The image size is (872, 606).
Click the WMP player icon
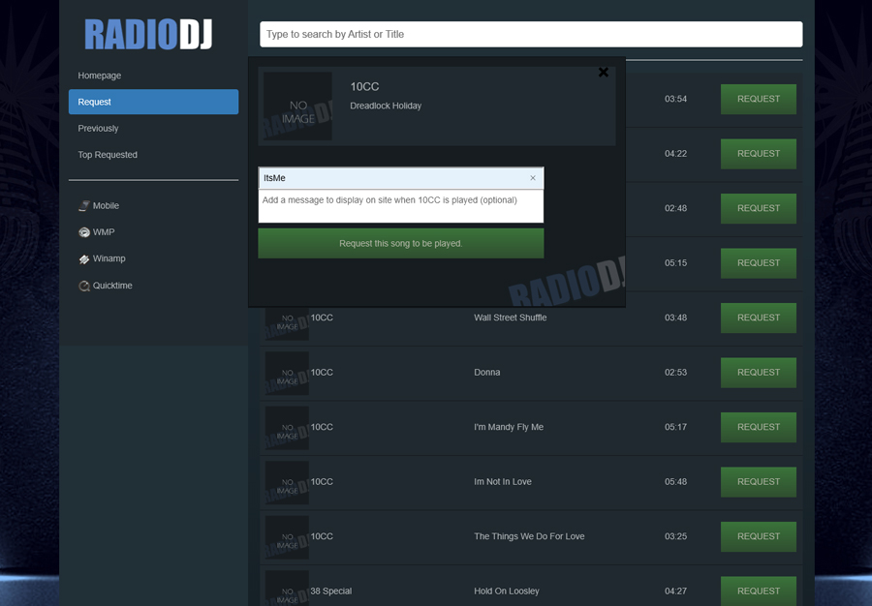pos(84,232)
